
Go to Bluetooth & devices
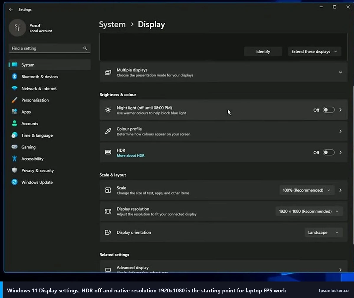50,77
